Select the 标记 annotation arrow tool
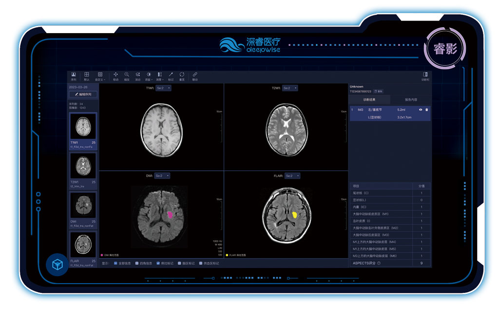Viewport: 499px width, 326px height. click(x=171, y=77)
